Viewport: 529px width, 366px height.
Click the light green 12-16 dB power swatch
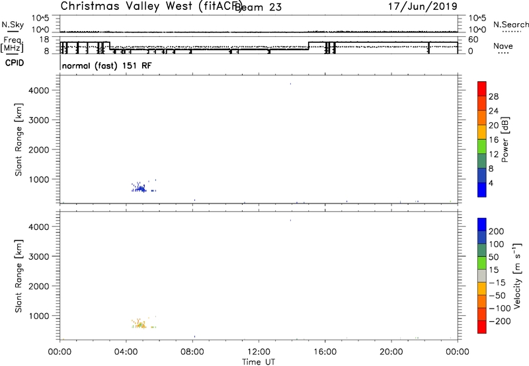[482, 147]
